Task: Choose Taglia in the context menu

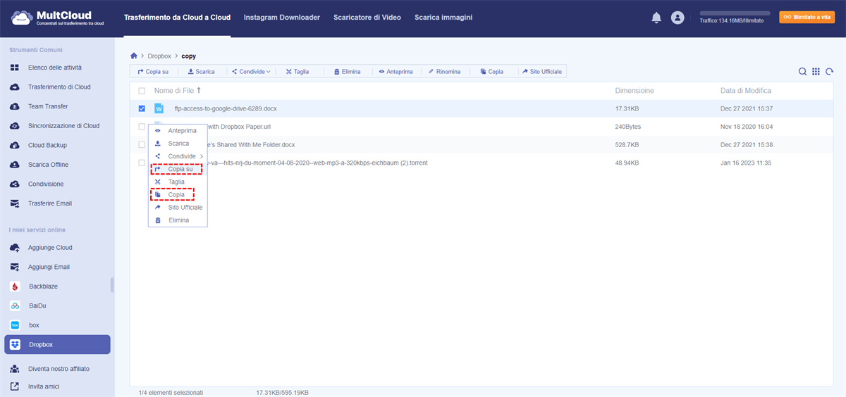Action: (178, 182)
